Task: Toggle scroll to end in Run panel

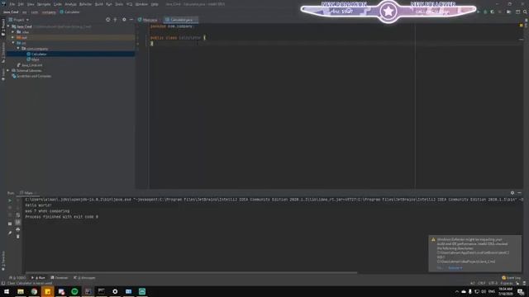Action: (x=18, y=222)
